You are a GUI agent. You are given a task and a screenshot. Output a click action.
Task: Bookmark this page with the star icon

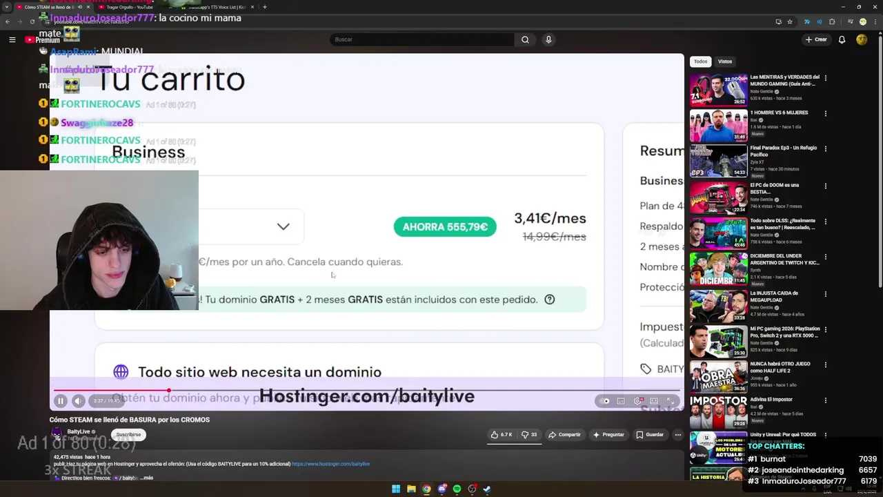point(790,21)
